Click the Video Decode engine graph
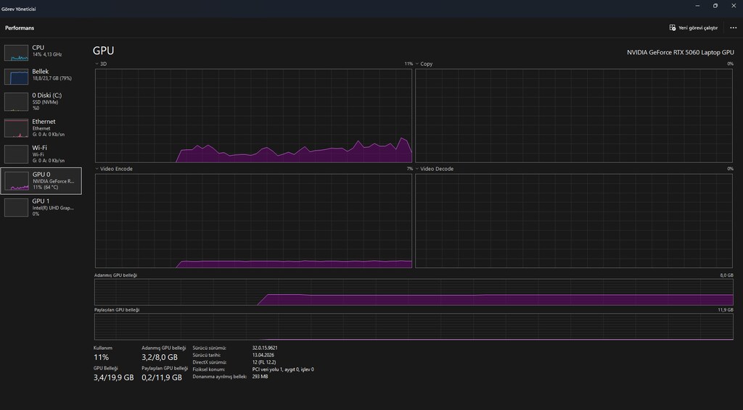 [574, 221]
